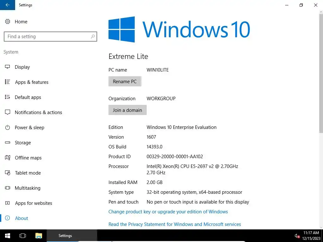Click the Home gear icon
Screen dimensions: 323x242
[8, 21]
